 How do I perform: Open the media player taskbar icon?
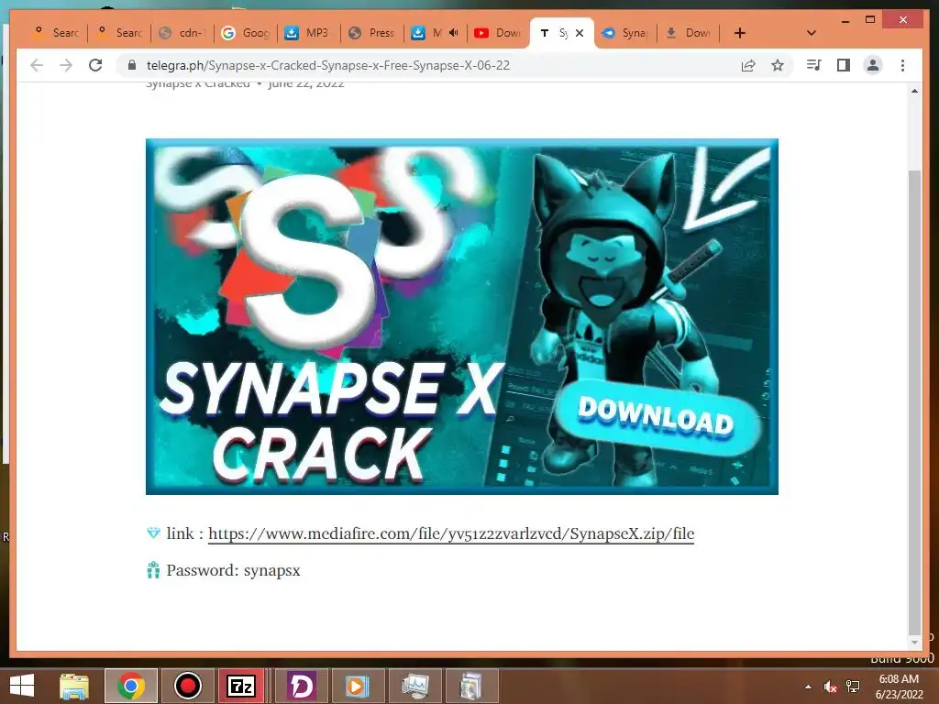pyautogui.click(x=357, y=686)
